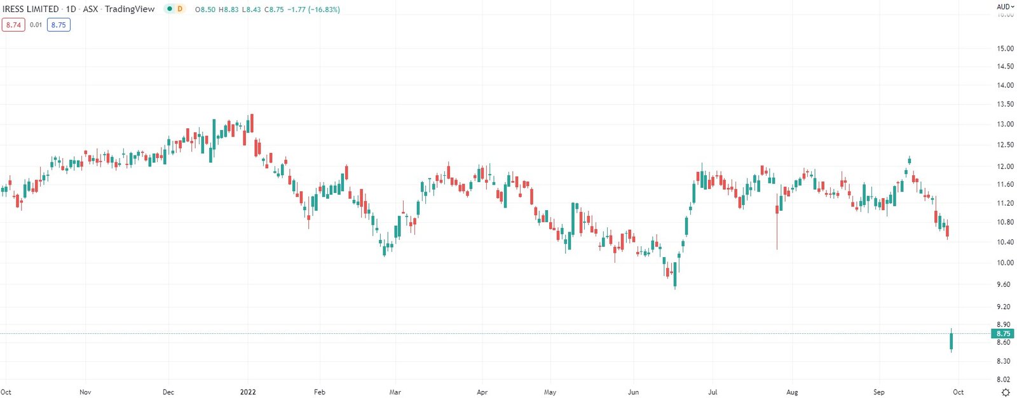Click the low value L8.43
1017x398 pixels.
(x=251, y=10)
